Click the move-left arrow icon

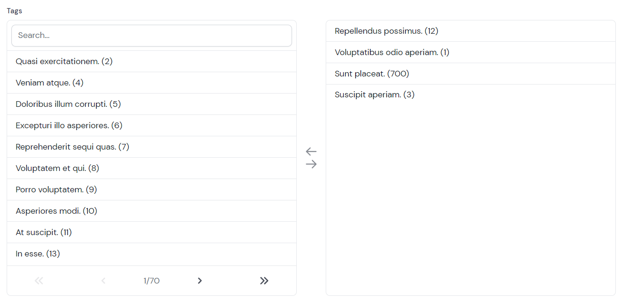(x=311, y=151)
